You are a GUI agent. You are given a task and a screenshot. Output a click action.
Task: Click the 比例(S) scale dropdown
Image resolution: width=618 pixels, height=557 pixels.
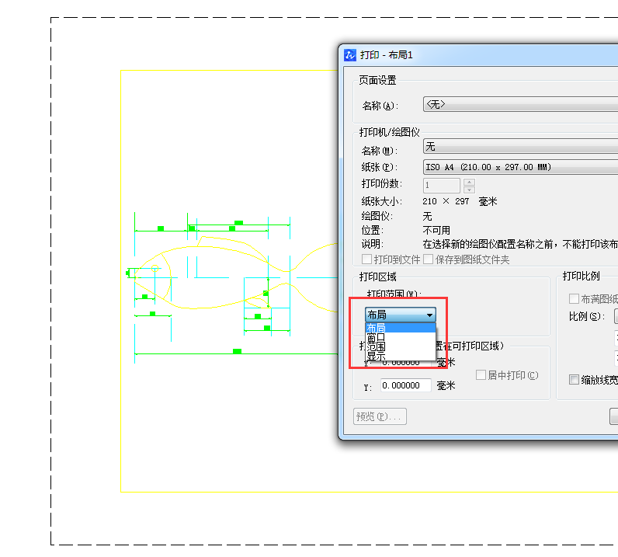coord(616,316)
